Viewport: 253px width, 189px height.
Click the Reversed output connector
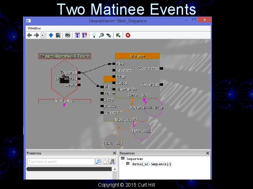coord(161,85)
